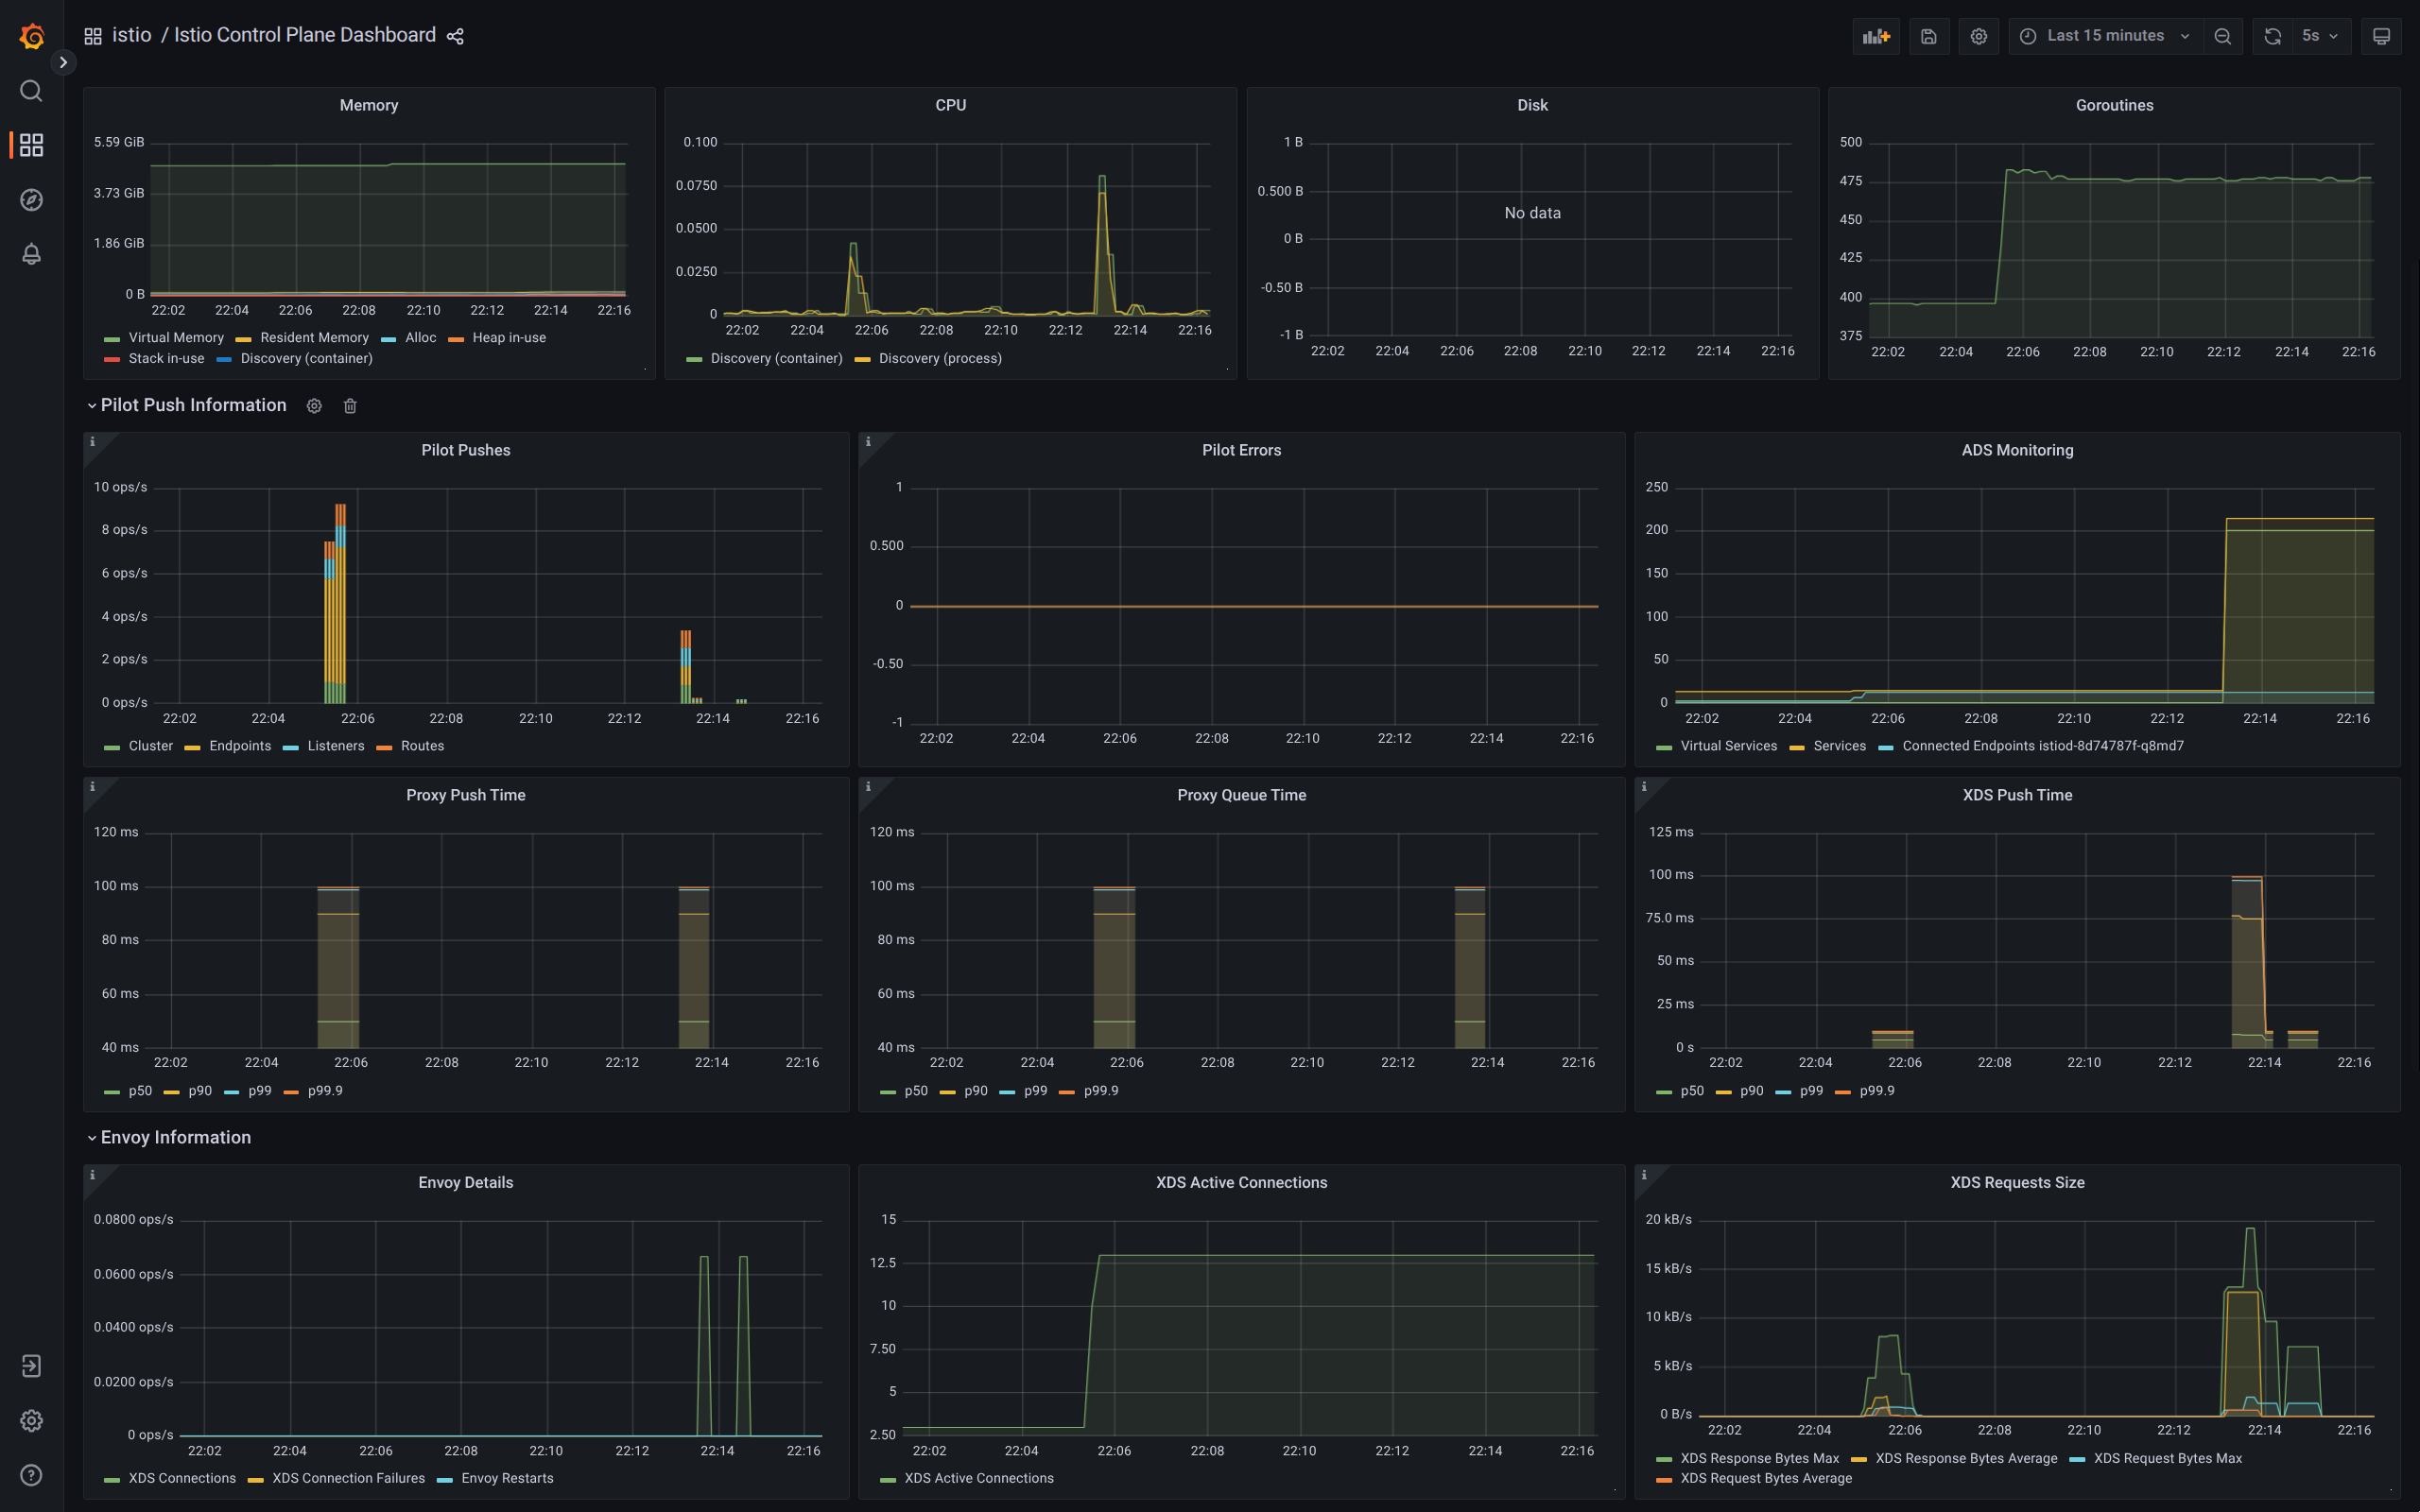Open the ADS Monitoring panel title menu

(x=2017, y=450)
